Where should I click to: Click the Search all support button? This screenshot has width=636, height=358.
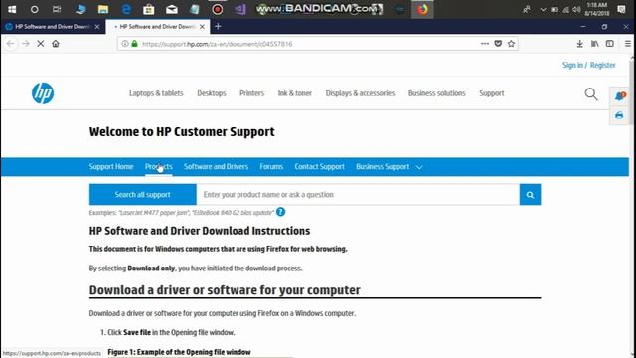pyautogui.click(x=143, y=195)
